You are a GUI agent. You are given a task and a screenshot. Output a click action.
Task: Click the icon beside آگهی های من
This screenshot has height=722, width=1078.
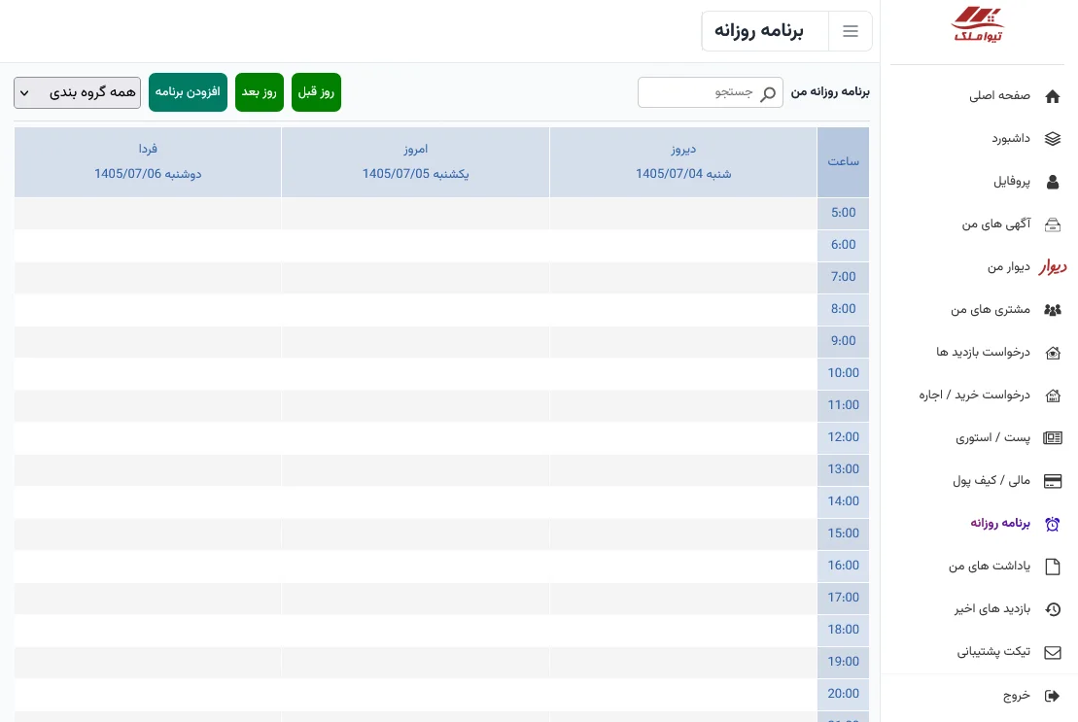1053,224
